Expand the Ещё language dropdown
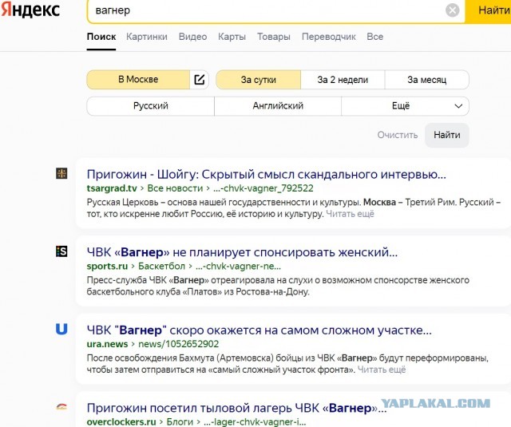511x427 pixels. [x=405, y=106]
